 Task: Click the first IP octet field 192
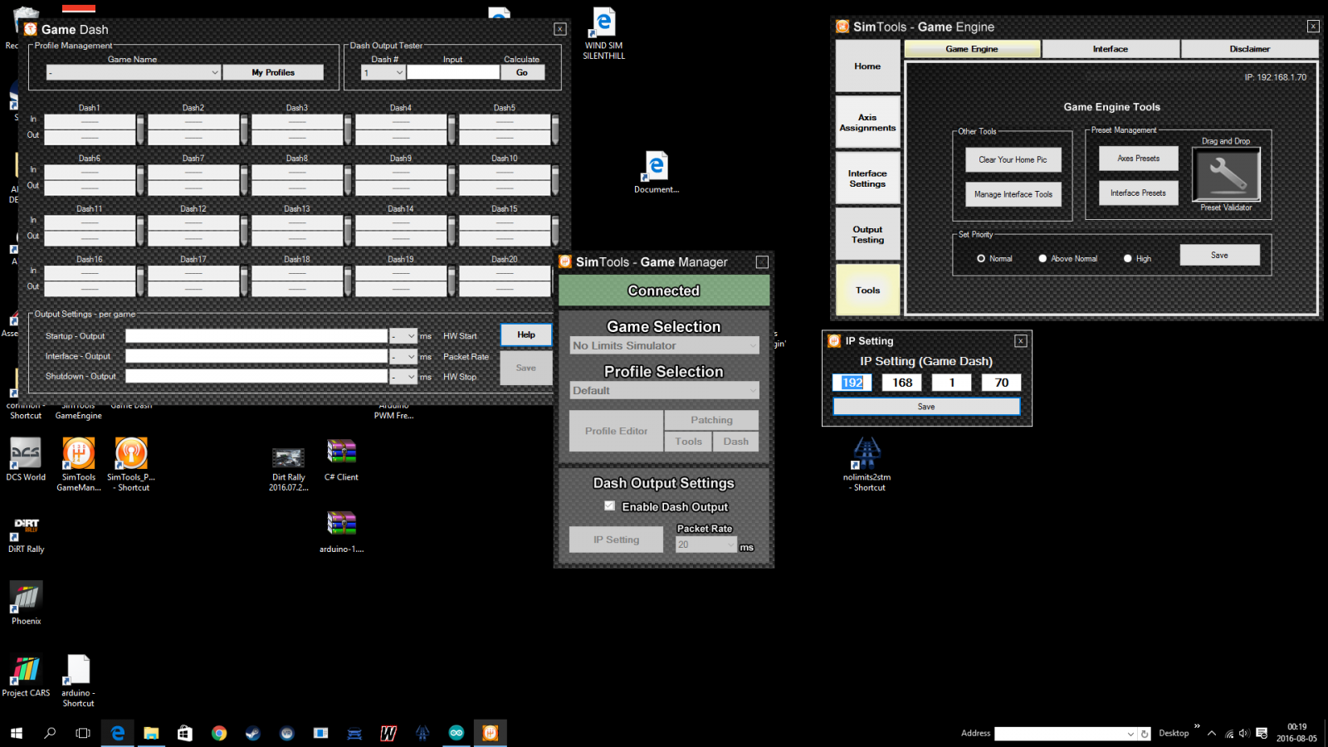coord(852,383)
